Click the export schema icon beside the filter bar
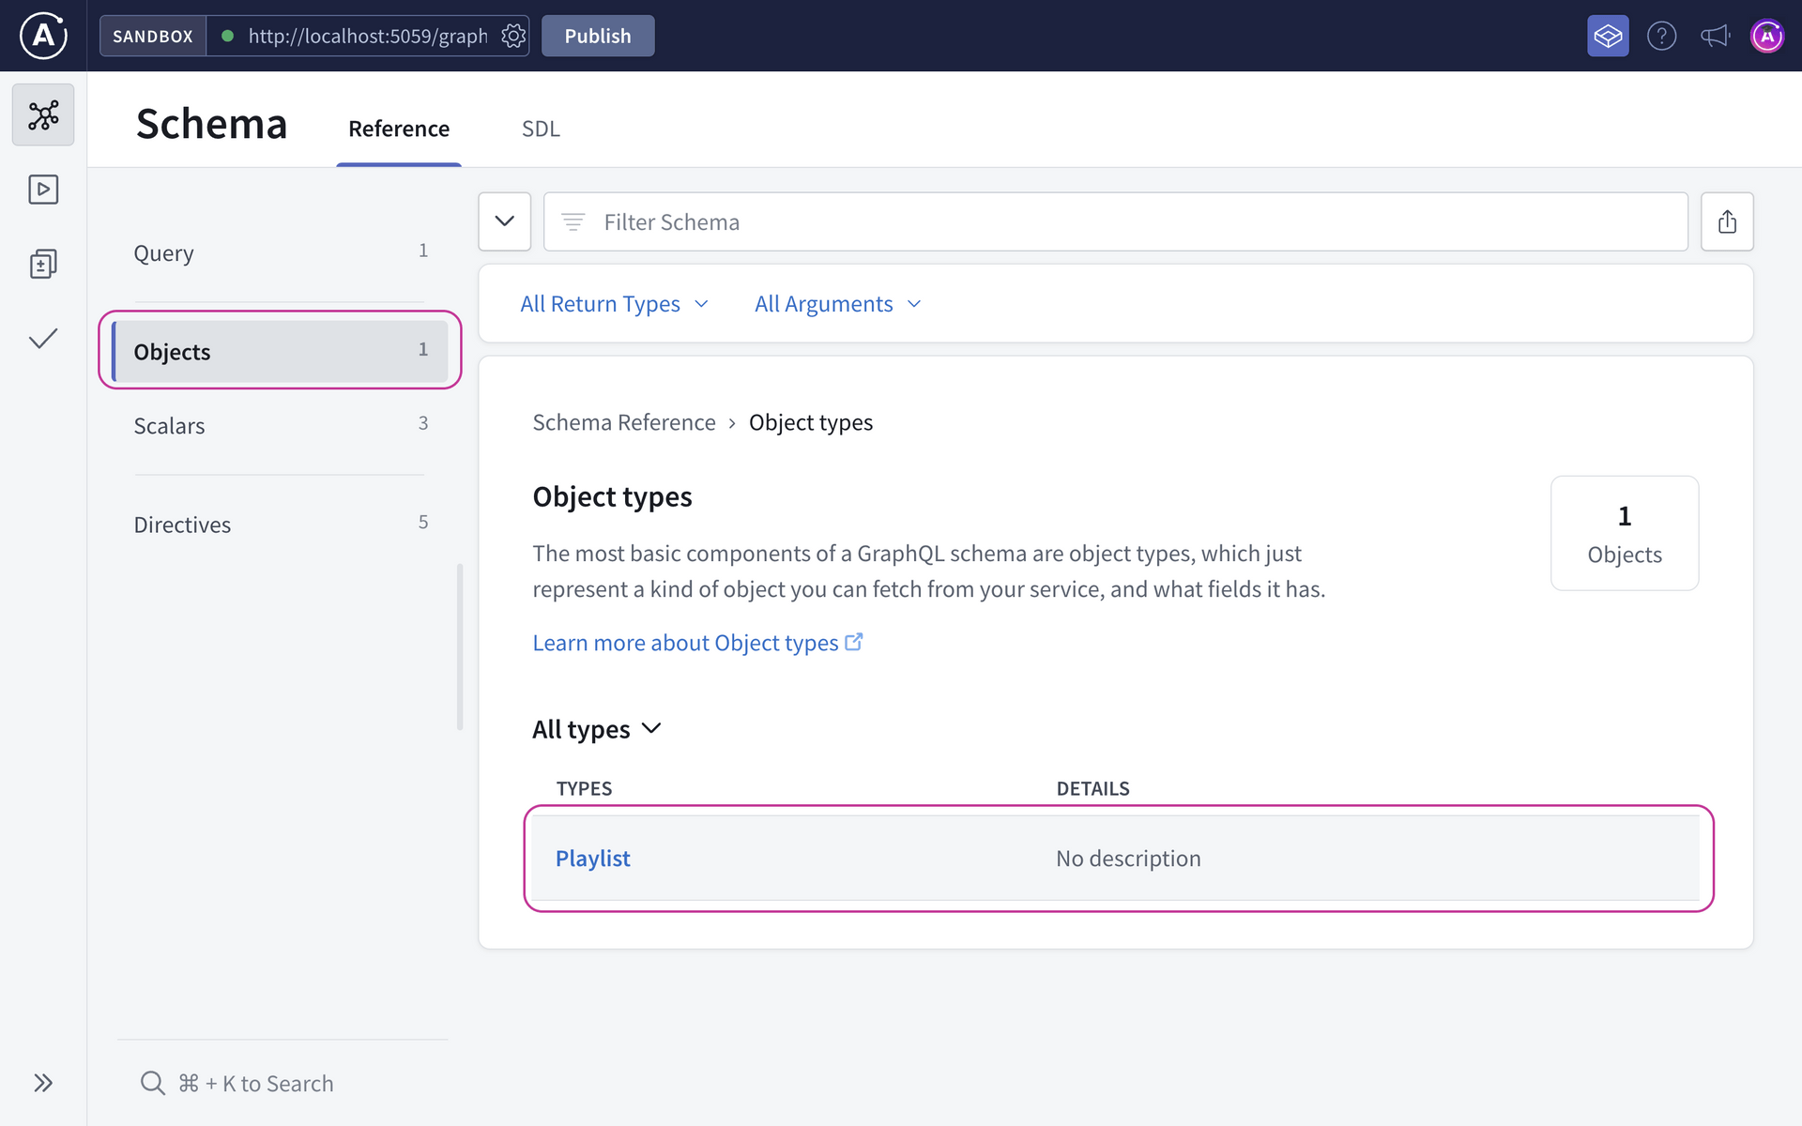 [x=1728, y=221]
